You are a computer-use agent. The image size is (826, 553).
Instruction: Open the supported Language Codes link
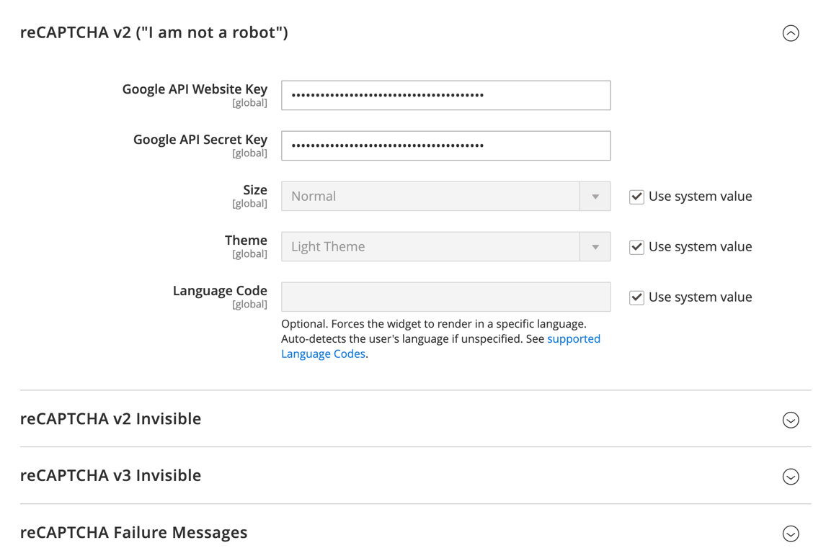574,338
